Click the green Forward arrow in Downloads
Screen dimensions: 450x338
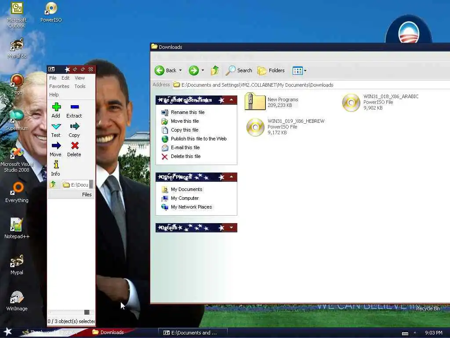pos(194,70)
